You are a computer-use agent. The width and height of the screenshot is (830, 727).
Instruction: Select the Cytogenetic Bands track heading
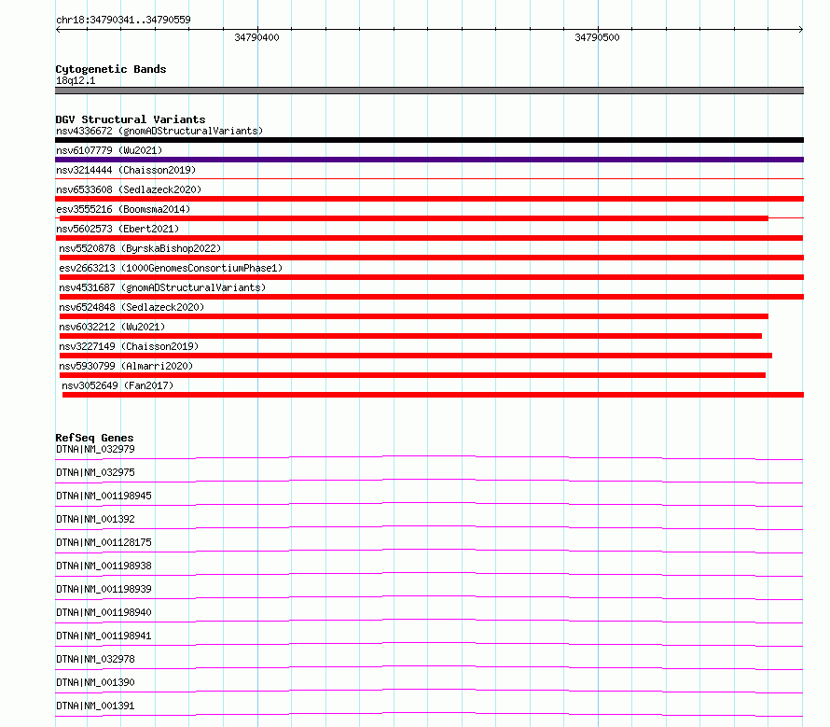(x=111, y=69)
